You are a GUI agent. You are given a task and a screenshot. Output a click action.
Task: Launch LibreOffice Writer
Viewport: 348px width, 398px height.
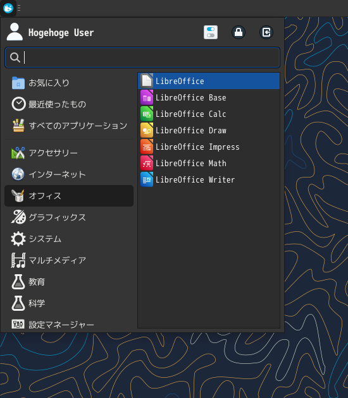coord(209,179)
